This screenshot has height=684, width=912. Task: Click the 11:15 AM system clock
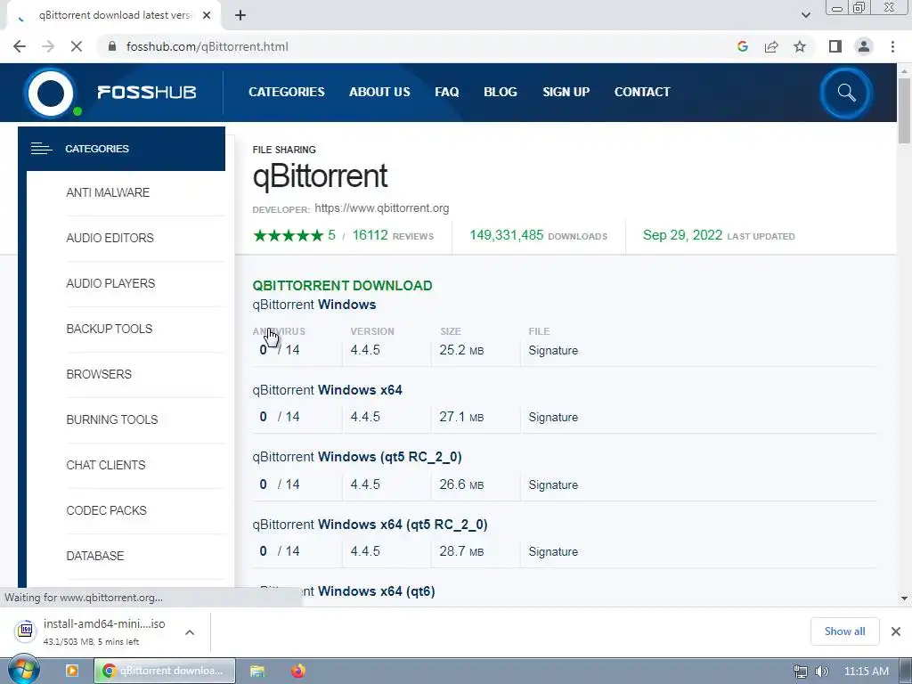click(866, 672)
